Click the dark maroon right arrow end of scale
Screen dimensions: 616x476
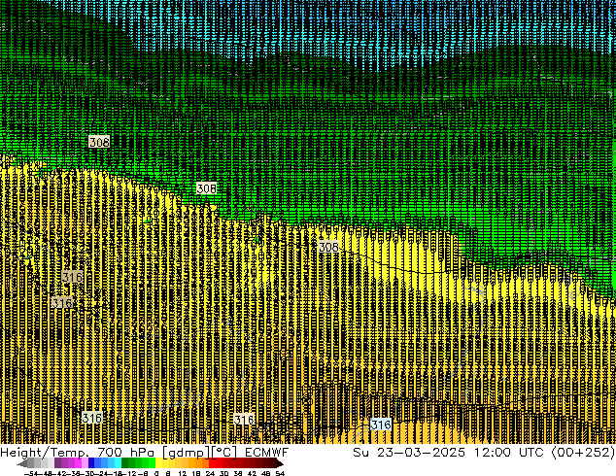pyautogui.click(x=279, y=463)
